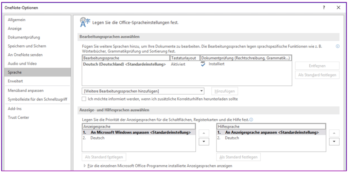The height and width of the screenshot is (172, 348).
Task: Click the Dokumentprüfung column header
Action: pyautogui.click(x=246, y=58)
